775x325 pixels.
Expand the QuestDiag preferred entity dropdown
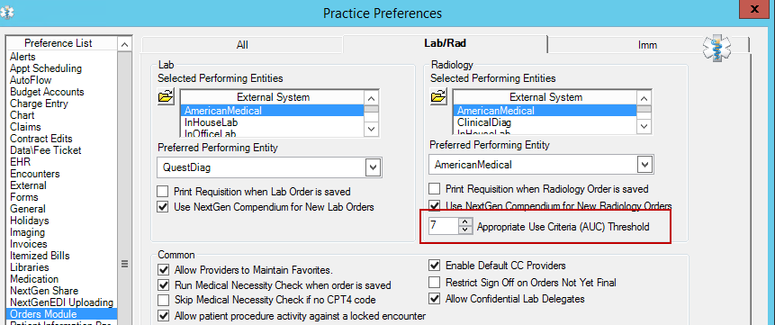click(374, 167)
